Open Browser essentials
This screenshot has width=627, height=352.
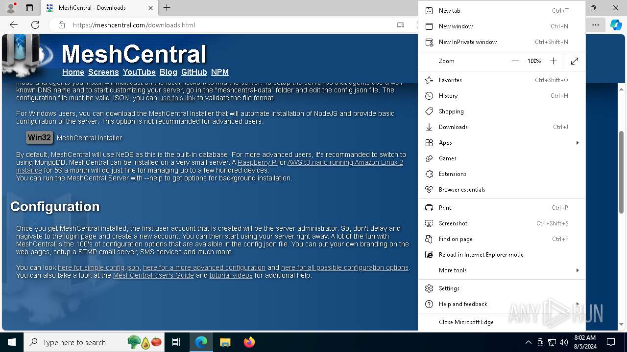point(502,189)
